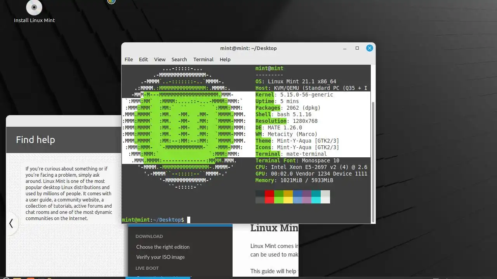Click the purple swatch in the top color row

307,193
